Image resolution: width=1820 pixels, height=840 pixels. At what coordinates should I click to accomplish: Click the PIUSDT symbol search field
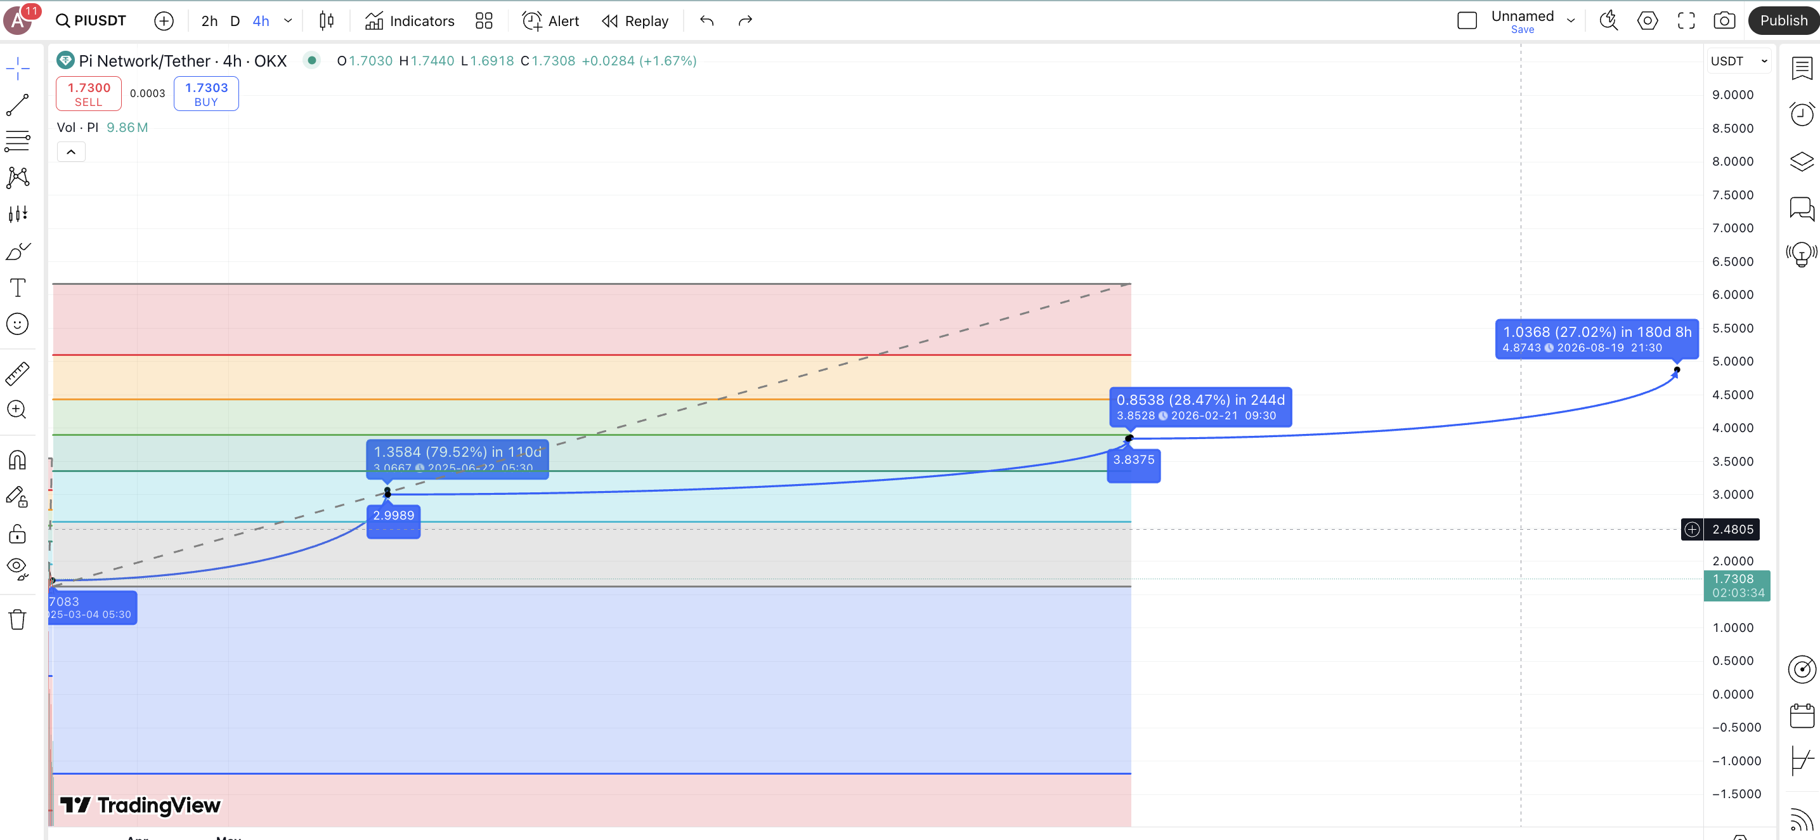pos(92,20)
